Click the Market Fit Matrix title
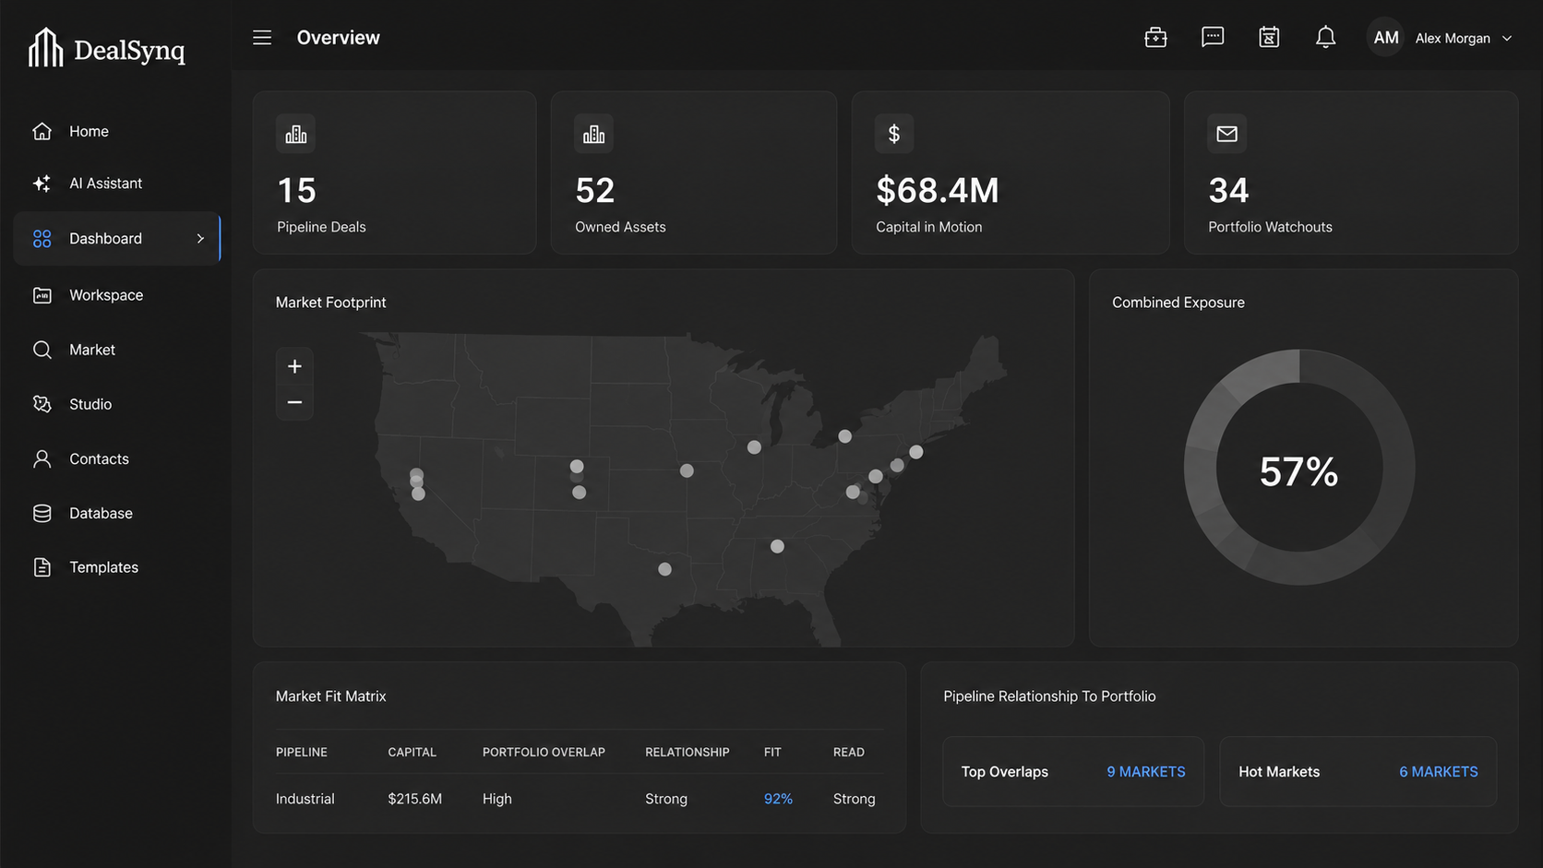This screenshot has height=868, width=1543. click(x=330, y=696)
